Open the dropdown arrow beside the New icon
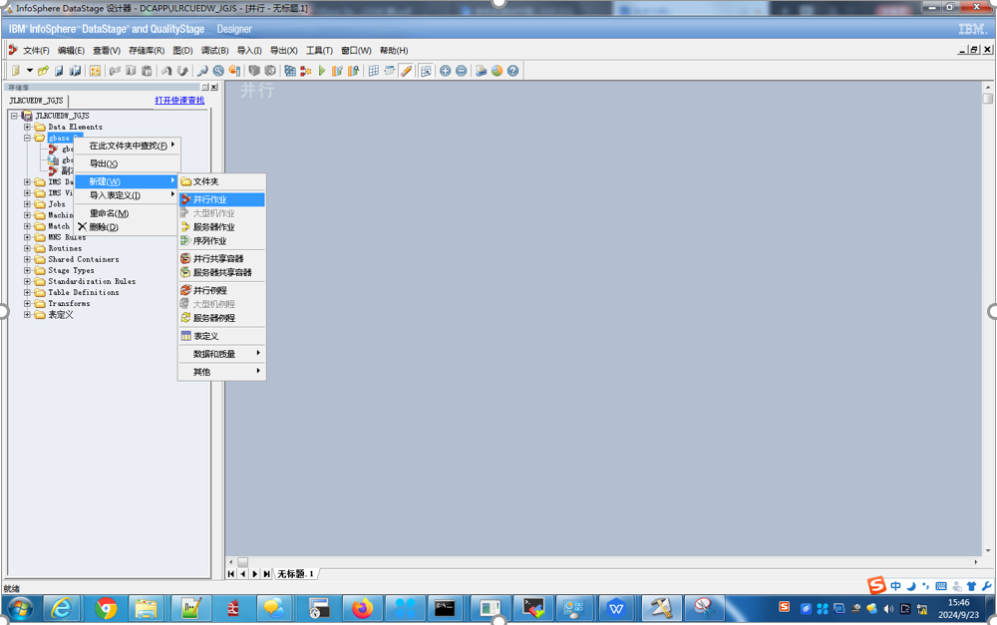Image resolution: width=997 pixels, height=625 pixels. 29,71
